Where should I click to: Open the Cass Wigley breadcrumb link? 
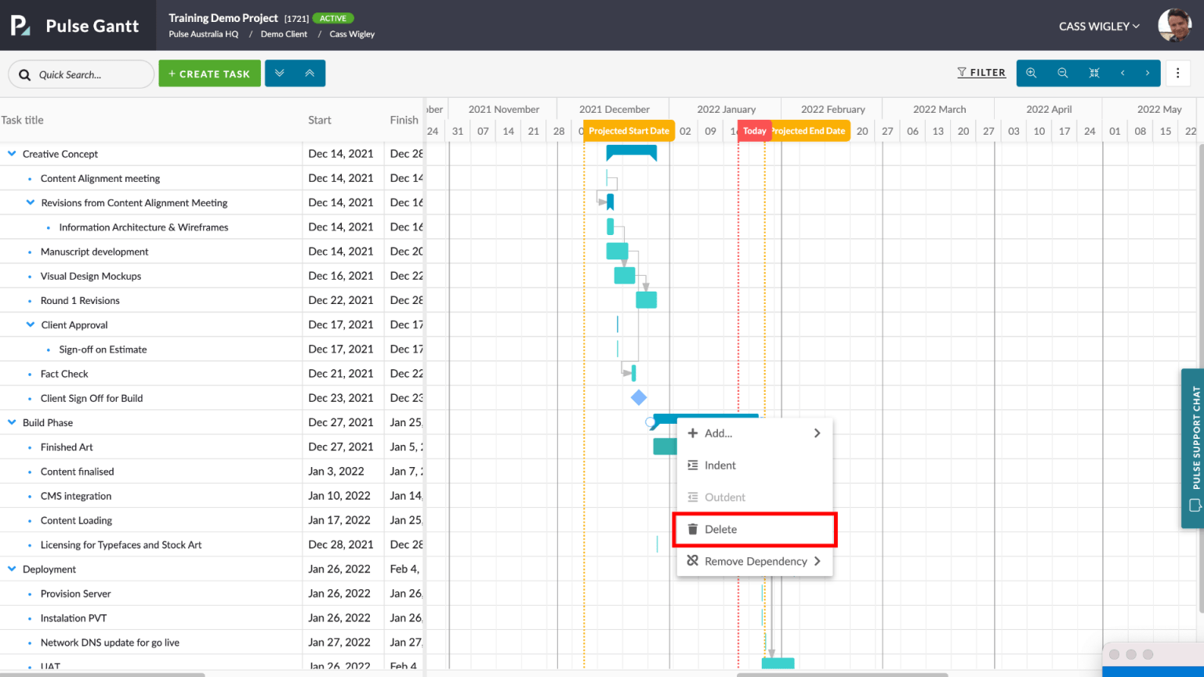pos(352,34)
